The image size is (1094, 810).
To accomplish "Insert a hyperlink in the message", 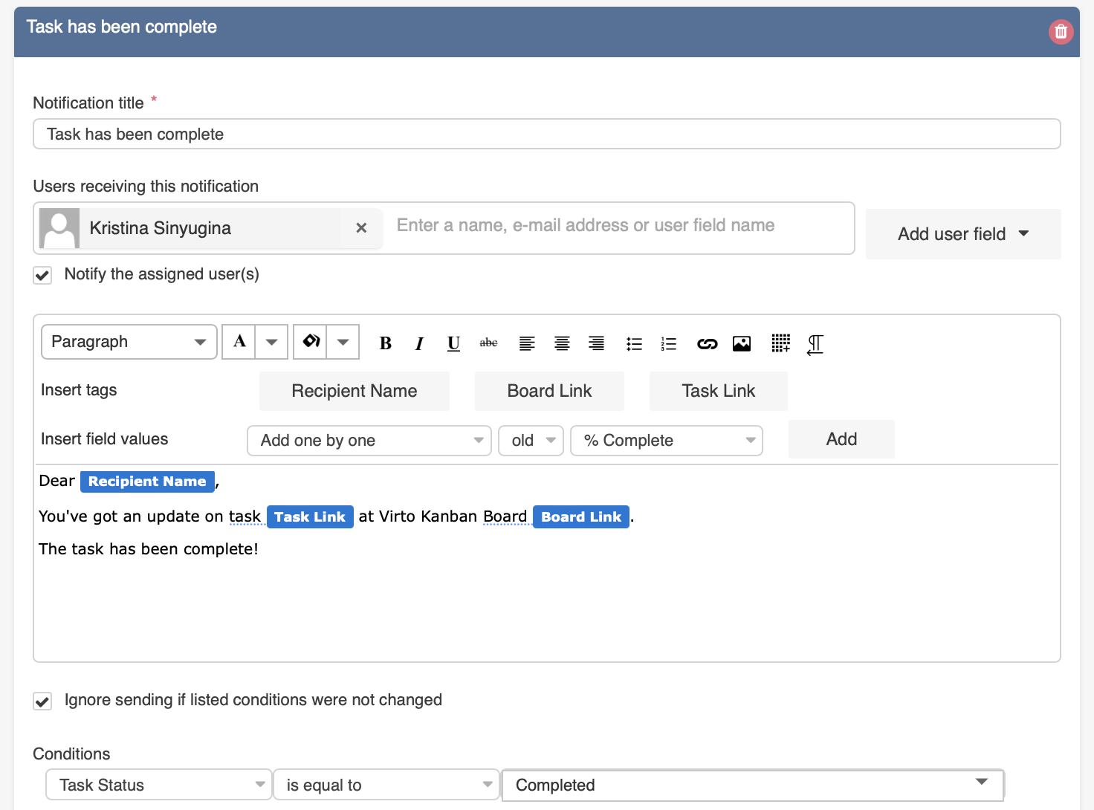I will pos(707,343).
